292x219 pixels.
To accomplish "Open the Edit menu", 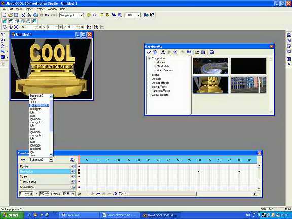I will point(11,9).
